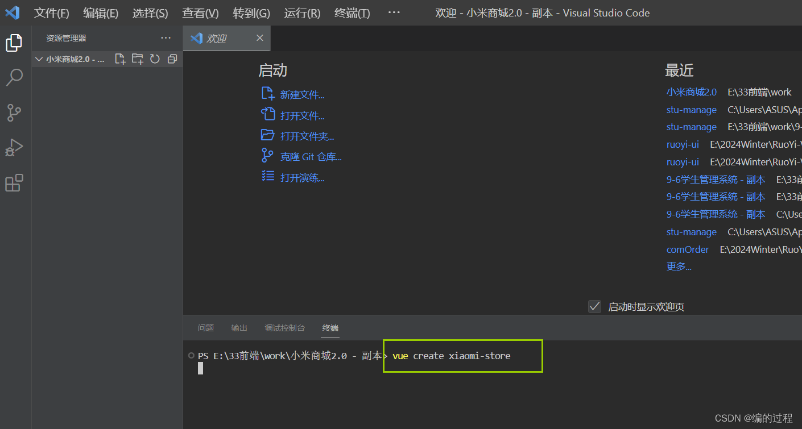Switch to the 终端 panel tab
The image size is (802, 429).
[330, 328]
